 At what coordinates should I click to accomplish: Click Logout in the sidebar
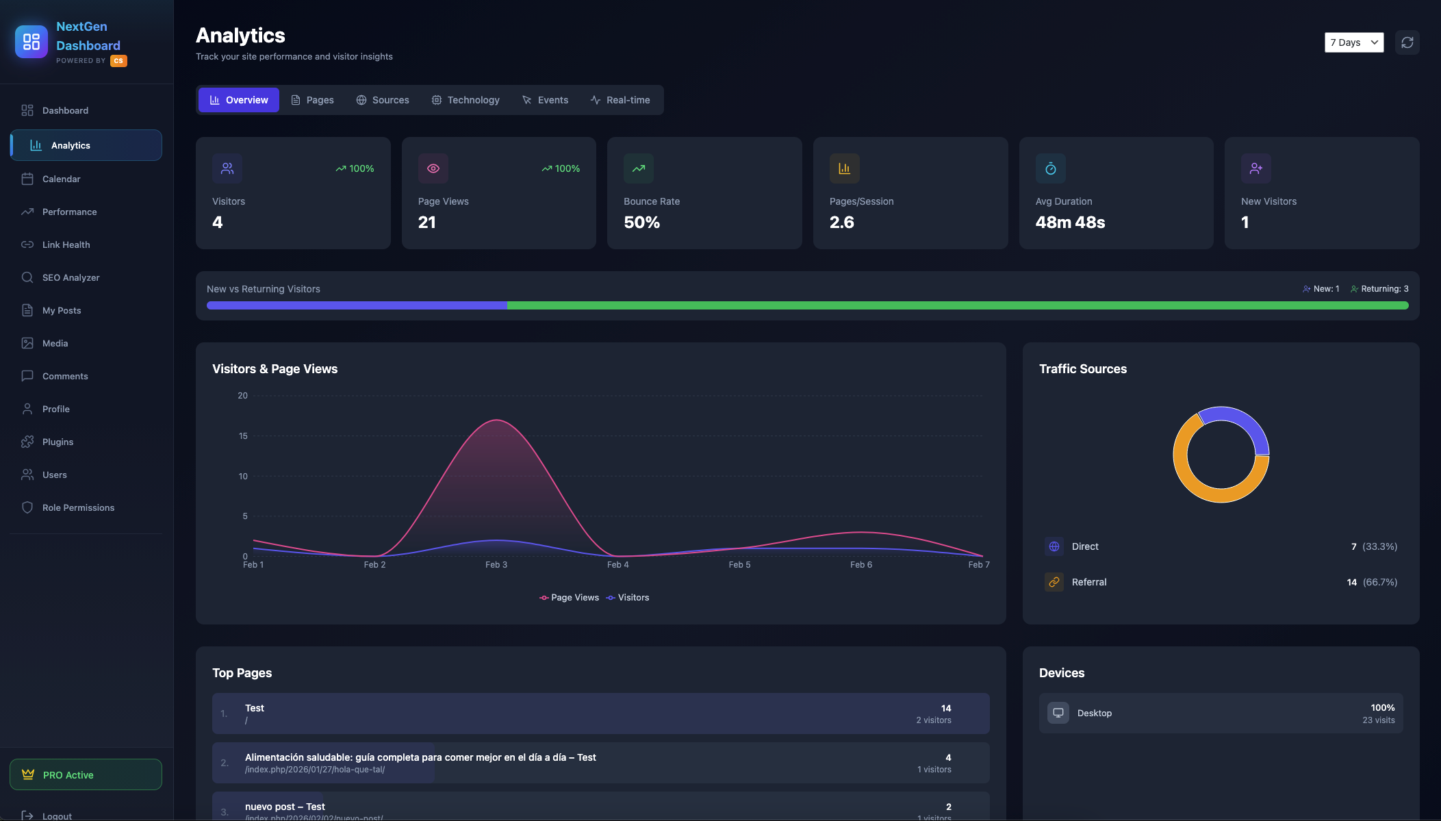[57, 816]
